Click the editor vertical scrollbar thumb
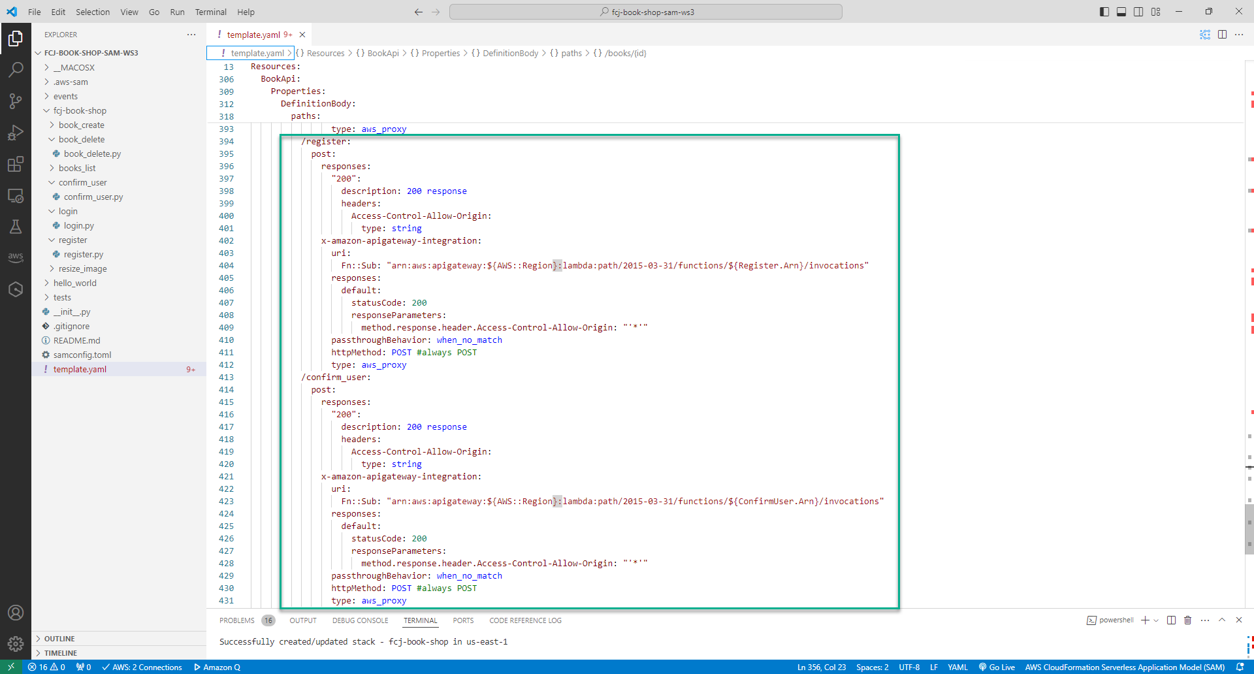 coord(1249,530)
